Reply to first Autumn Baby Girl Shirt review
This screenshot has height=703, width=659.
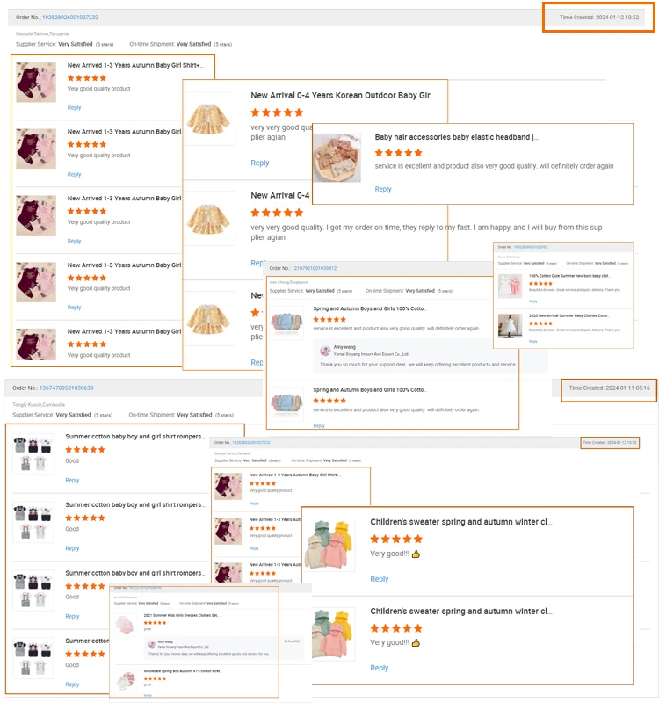point(74,107)
